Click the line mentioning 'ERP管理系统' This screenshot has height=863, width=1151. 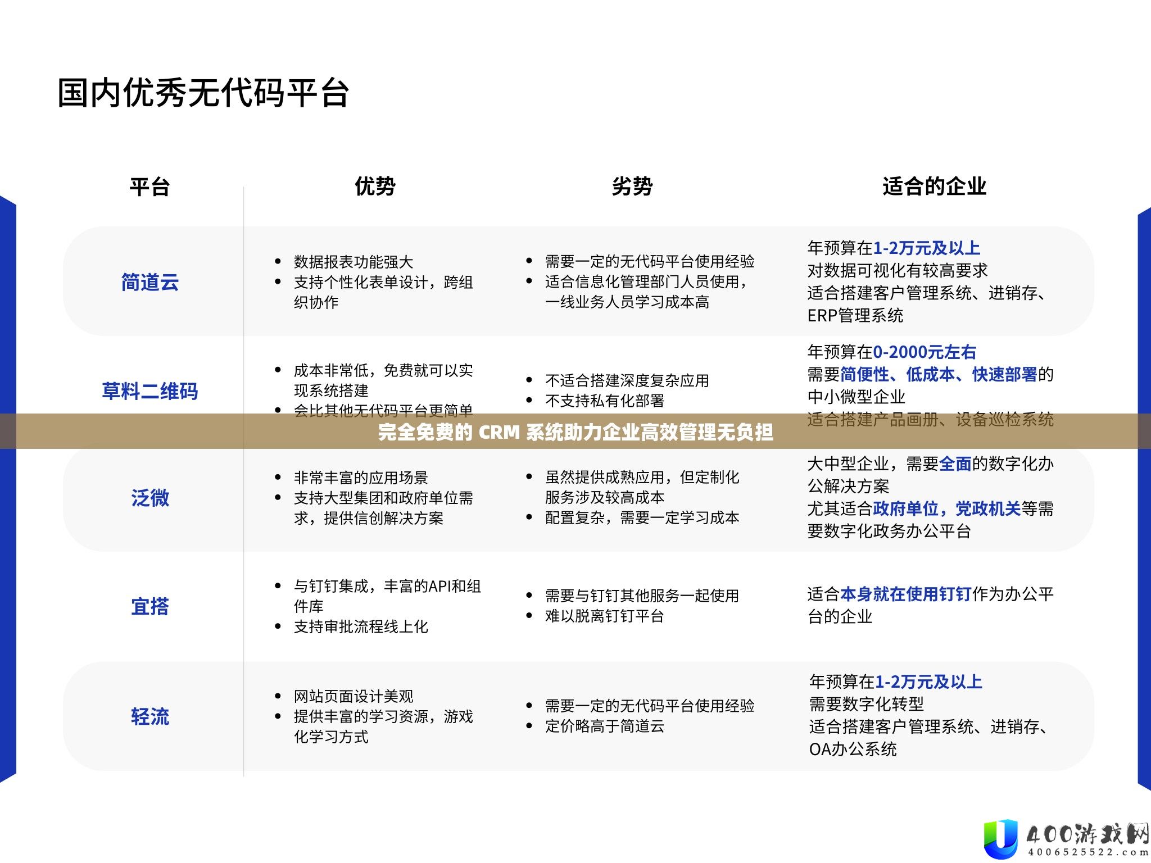click(x=927, y=304)
